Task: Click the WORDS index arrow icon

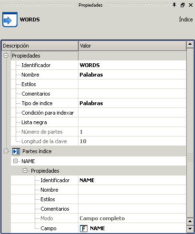Action: click(x=10, y=19)
